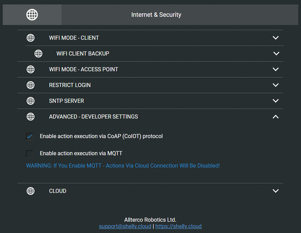Click globe icon beside WIFI MODE - ACCESS POINT

(x=30, y=69)
